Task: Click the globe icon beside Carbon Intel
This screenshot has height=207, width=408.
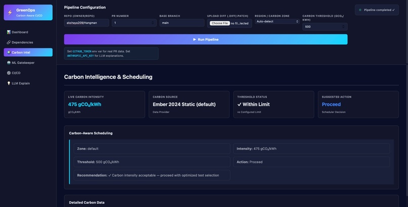Action: click(x=9, y=53)
